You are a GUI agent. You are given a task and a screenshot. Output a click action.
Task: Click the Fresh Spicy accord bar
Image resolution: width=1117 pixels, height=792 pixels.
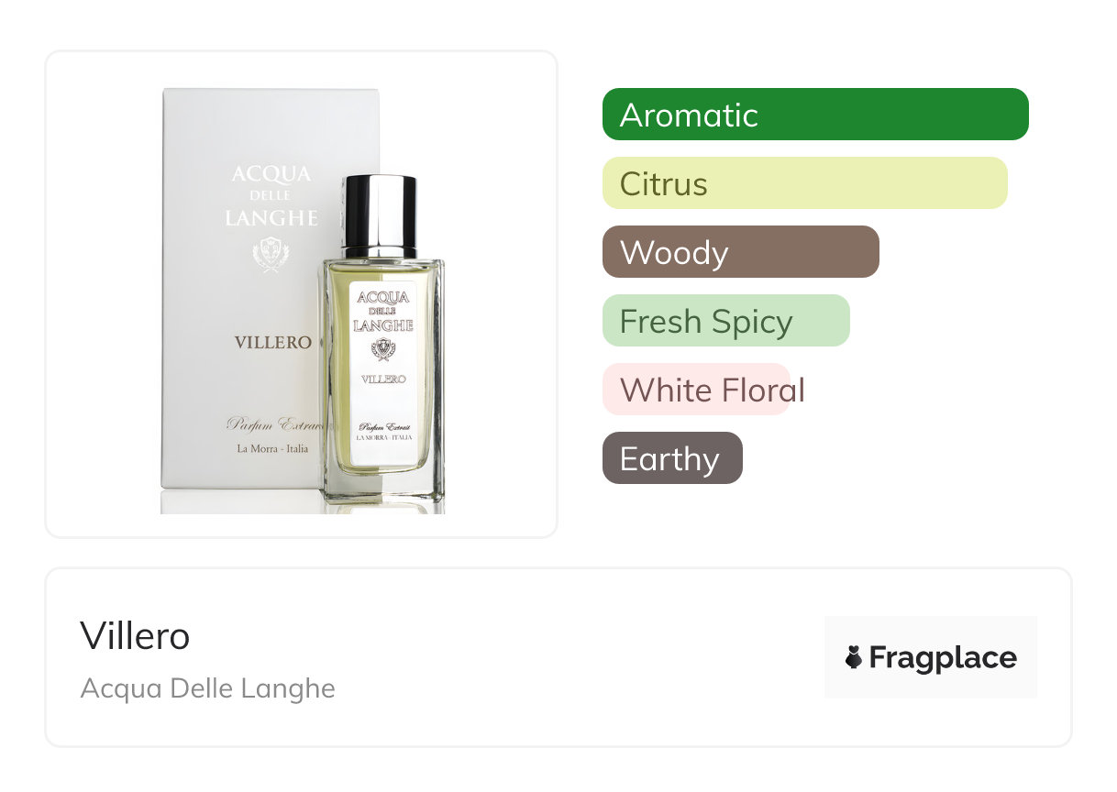coord(726,321)
